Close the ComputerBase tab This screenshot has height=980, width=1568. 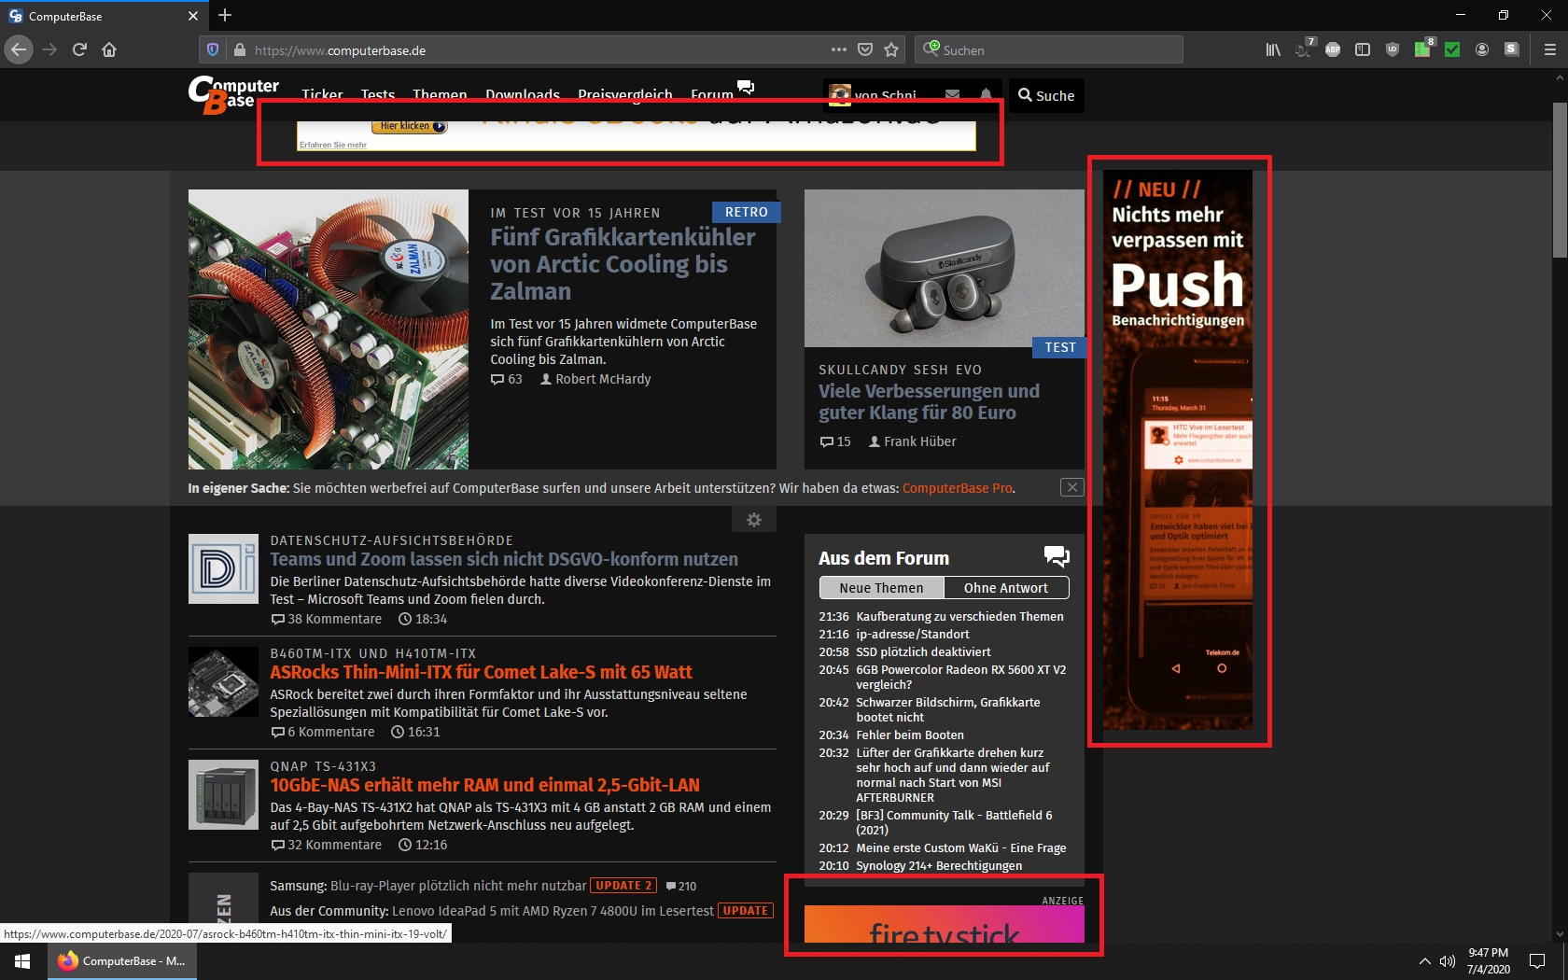193,16
